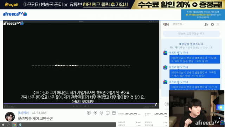Expand the dropdown beside the 채팅 title
This screenshot has width=225, height=127.
pyautogui.click(x=178, y=24)
